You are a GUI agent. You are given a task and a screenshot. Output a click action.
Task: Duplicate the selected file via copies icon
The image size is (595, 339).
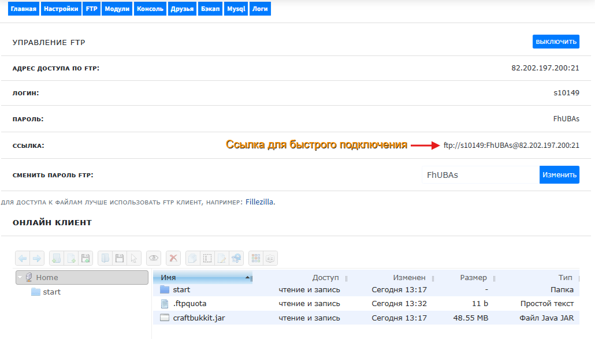193,258
